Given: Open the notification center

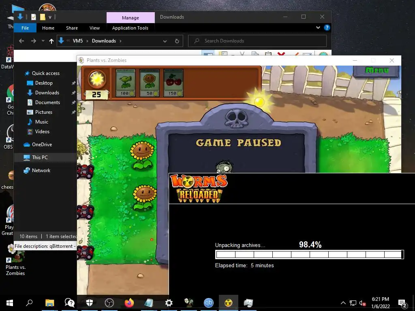Looking at the screenshot, I should (x=402, y=303).
